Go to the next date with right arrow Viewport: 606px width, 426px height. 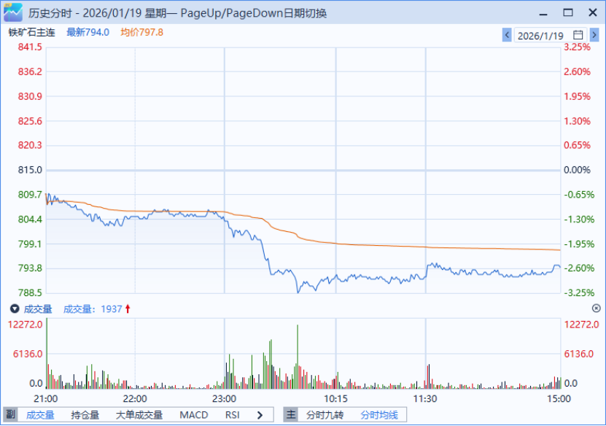(596, 35)
